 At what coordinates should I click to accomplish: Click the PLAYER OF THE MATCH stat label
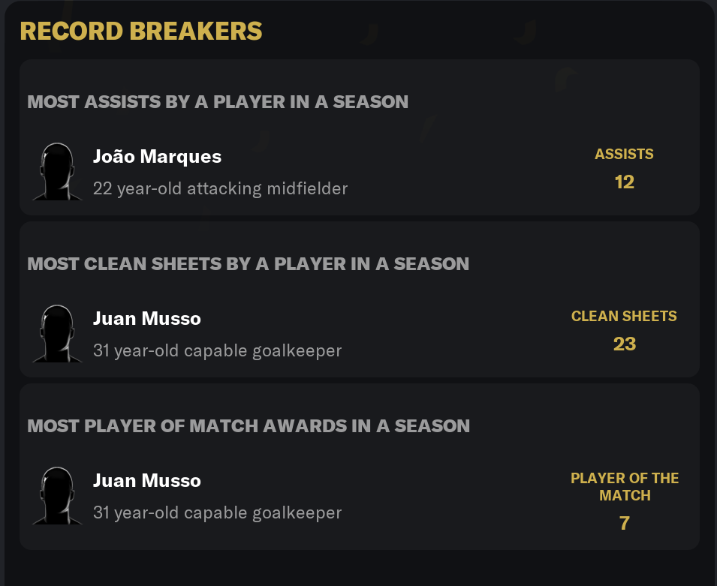625,487
